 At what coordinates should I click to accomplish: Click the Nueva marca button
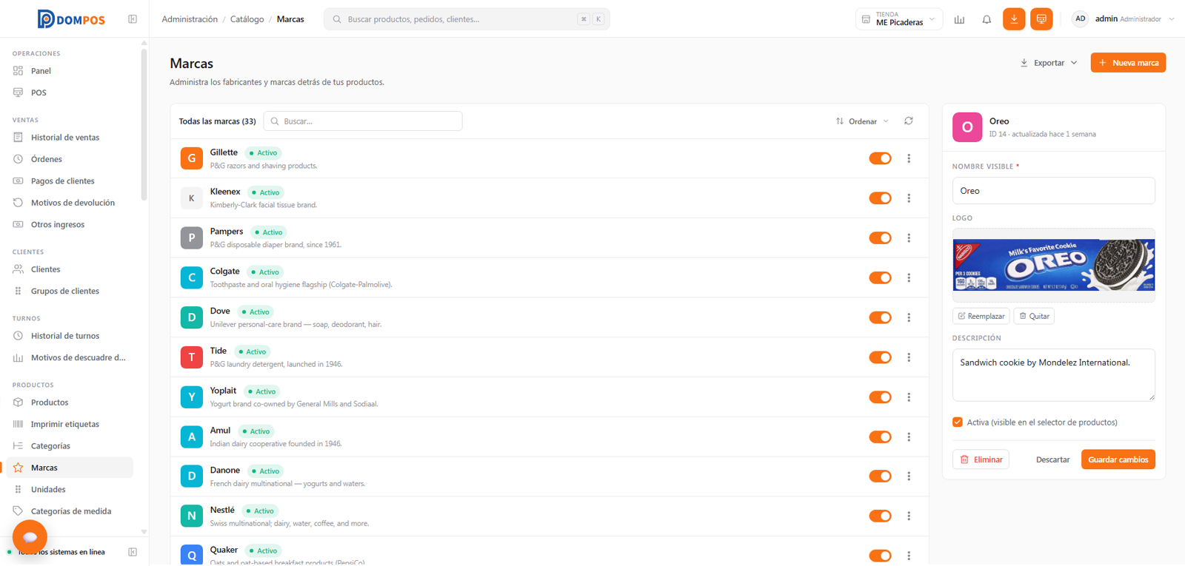[1128, 63]
